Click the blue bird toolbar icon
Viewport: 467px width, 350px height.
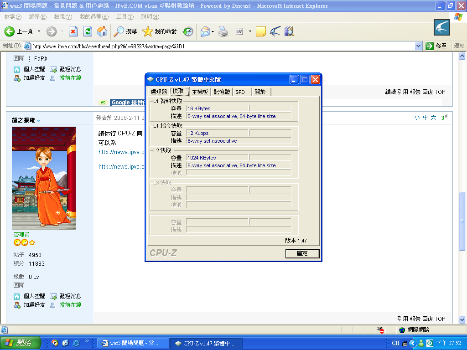click(275, 31)
